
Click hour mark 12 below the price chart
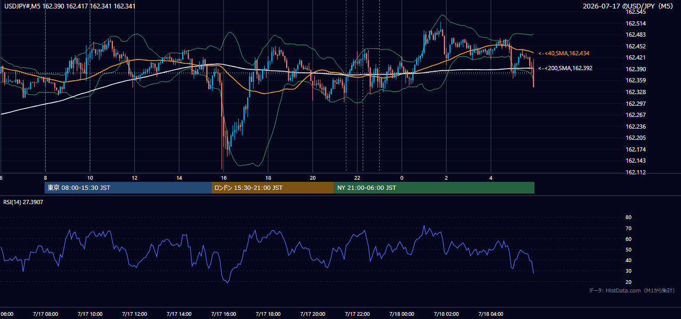134,178
